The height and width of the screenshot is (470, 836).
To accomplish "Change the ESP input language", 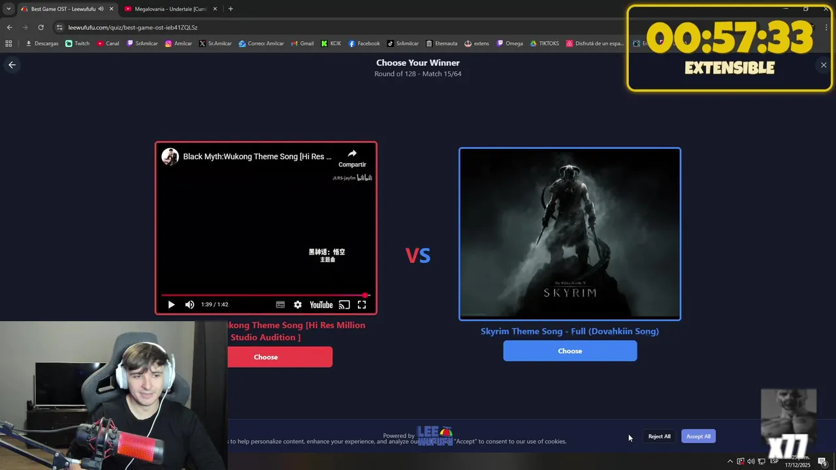I will point(774,462).
